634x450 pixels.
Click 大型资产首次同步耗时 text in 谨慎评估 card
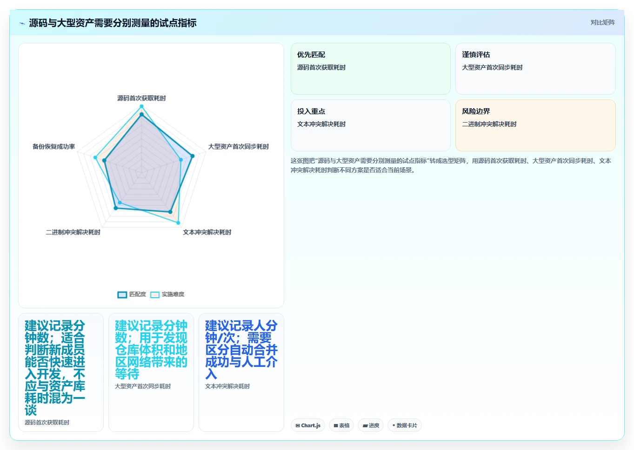coord(492,67)
